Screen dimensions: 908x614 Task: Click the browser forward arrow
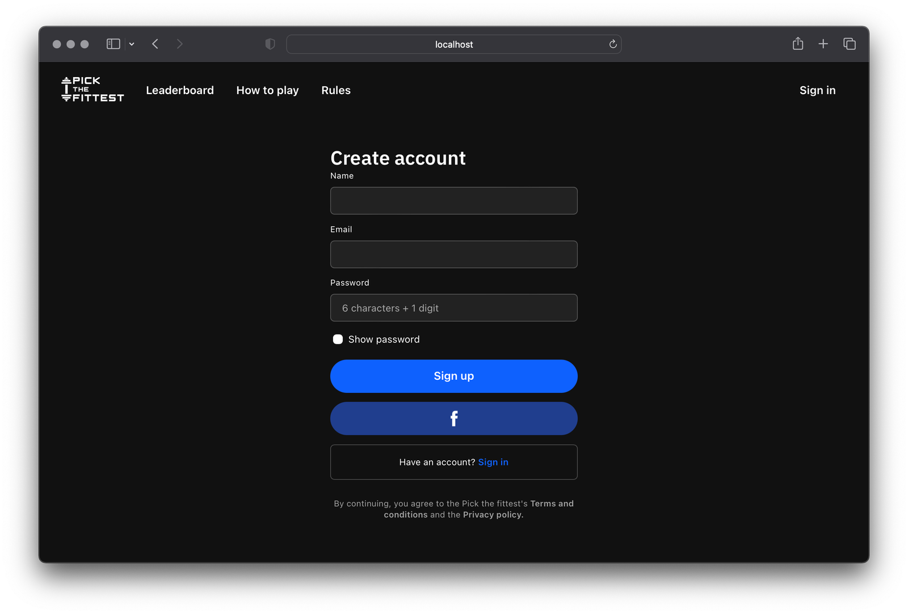pyautogui.click(x=179, y=44)
